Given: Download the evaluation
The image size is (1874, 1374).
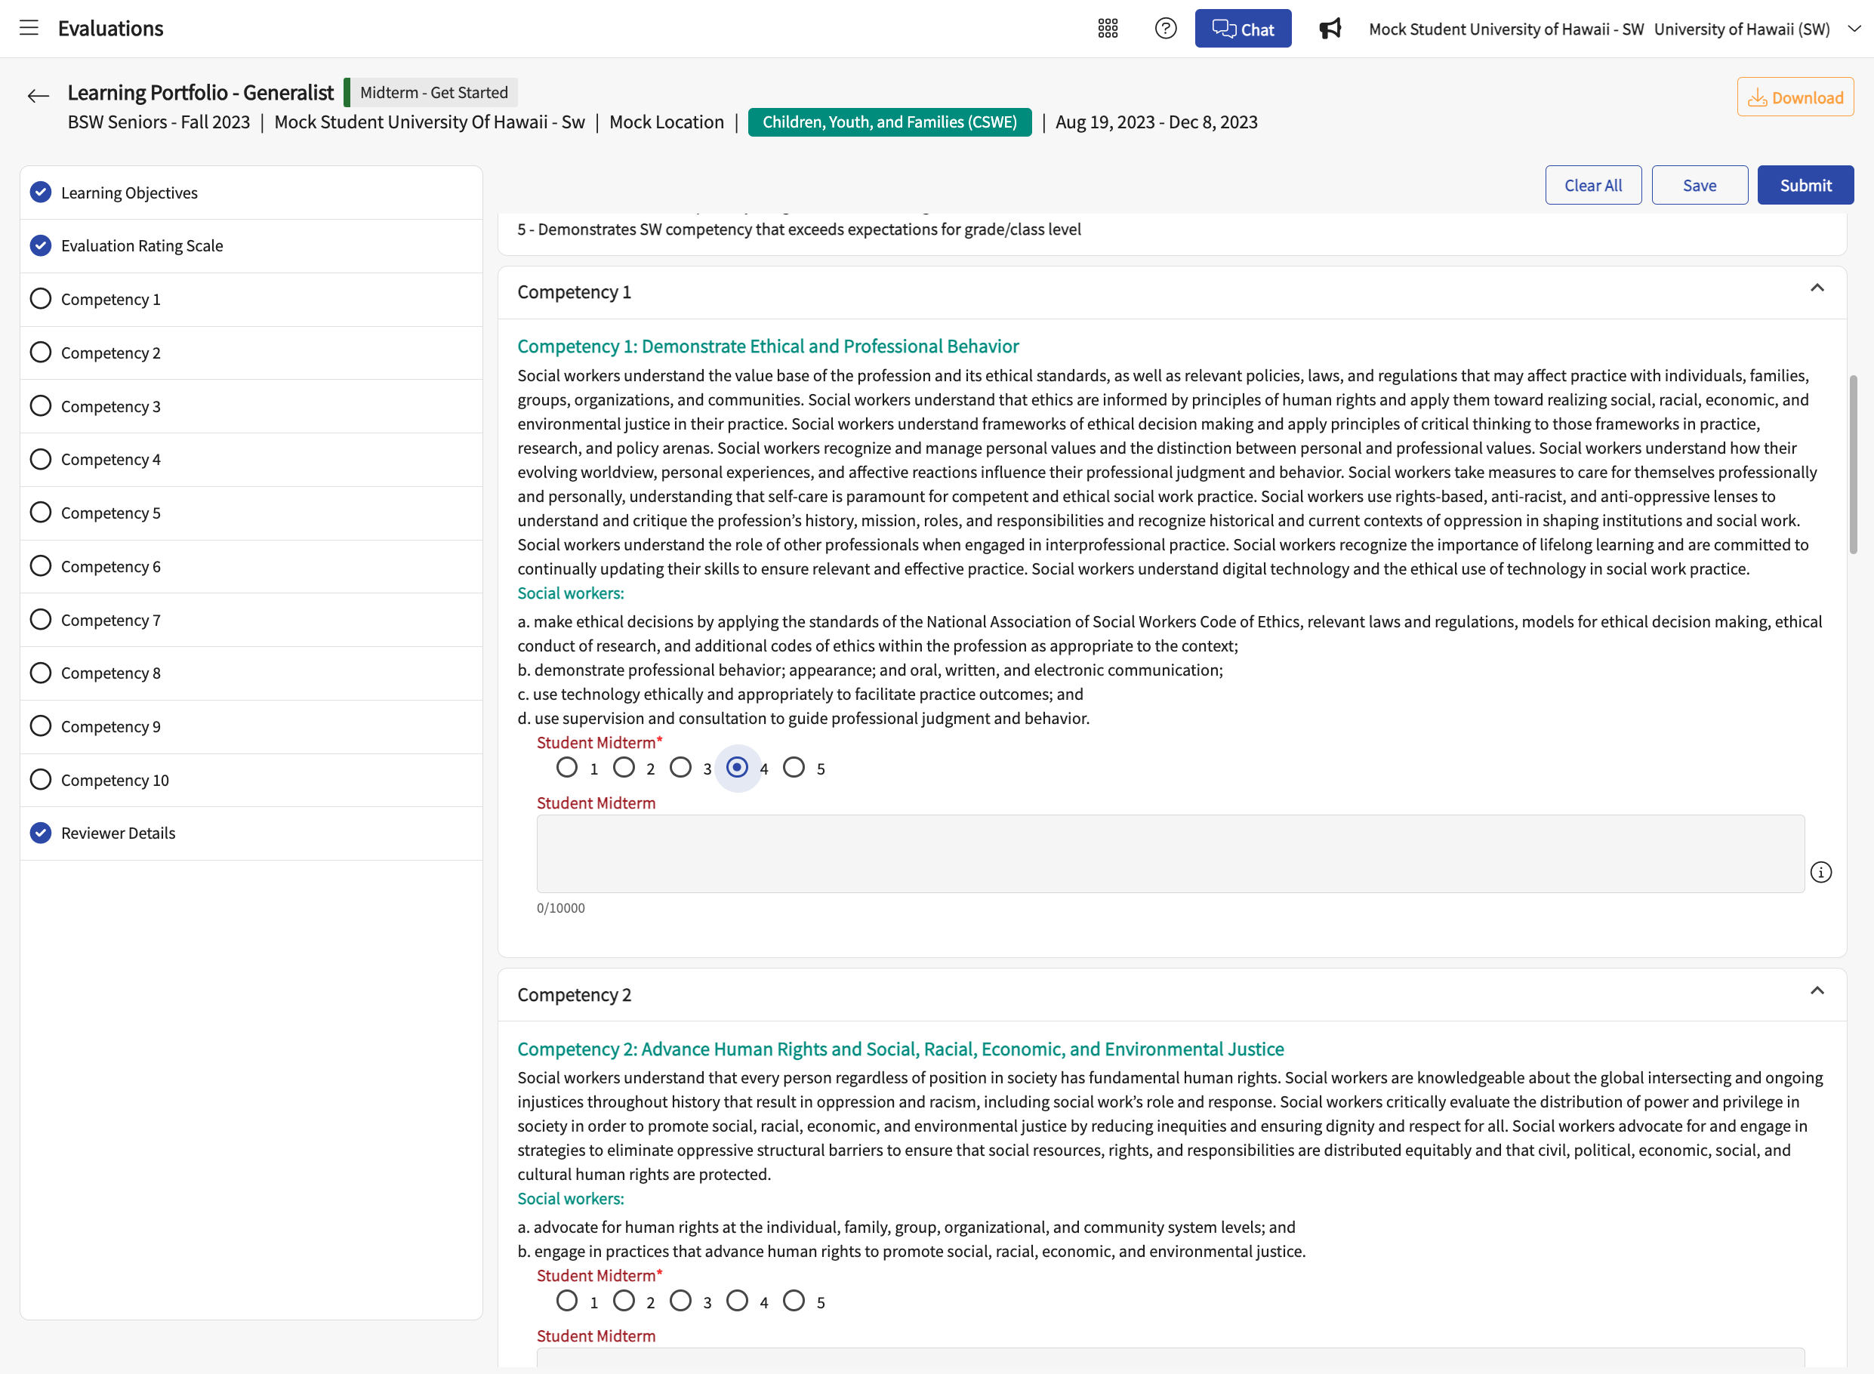Looking at the screenshot, I should pos(1795,97).
